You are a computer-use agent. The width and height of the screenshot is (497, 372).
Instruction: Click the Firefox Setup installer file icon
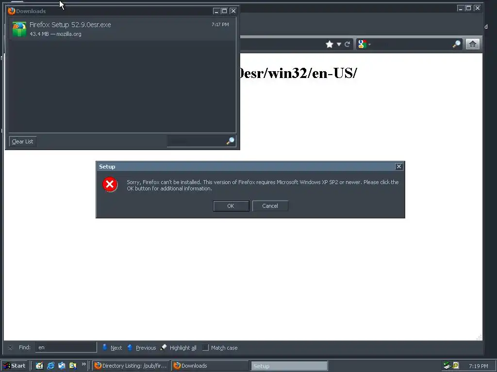click(19, 29)
